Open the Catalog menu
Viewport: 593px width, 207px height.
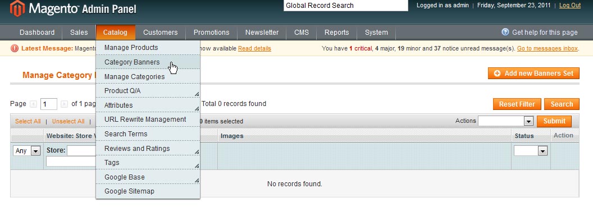point(115,33)
